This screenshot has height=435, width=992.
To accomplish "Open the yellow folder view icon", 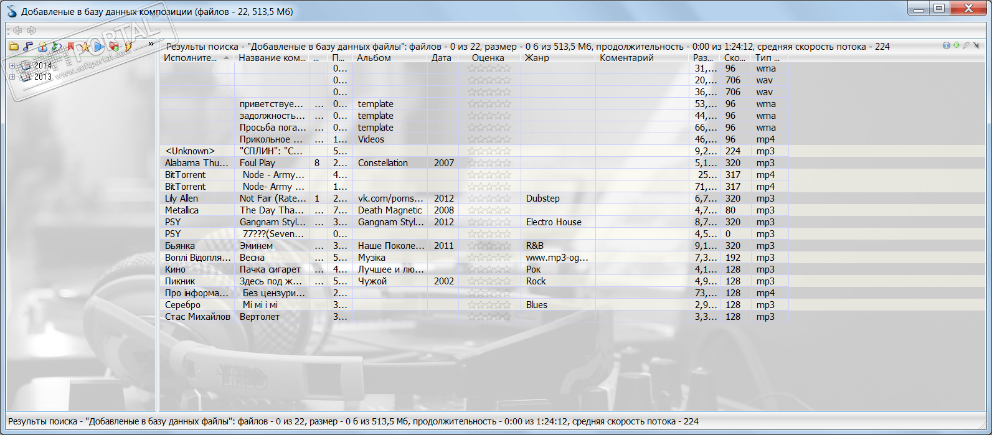I will 14,46.
